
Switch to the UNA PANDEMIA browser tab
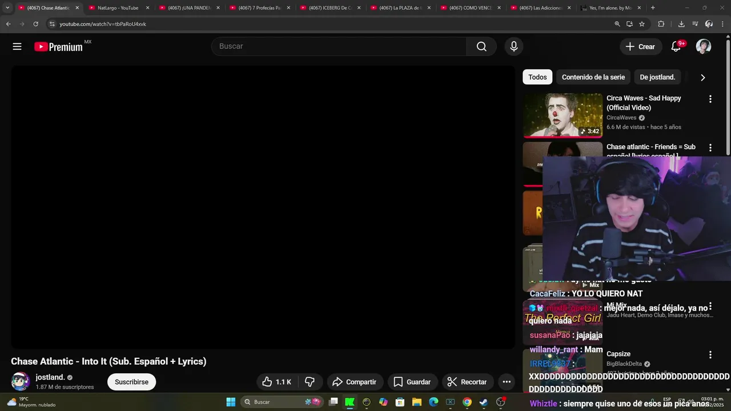[x=190, y=8]
